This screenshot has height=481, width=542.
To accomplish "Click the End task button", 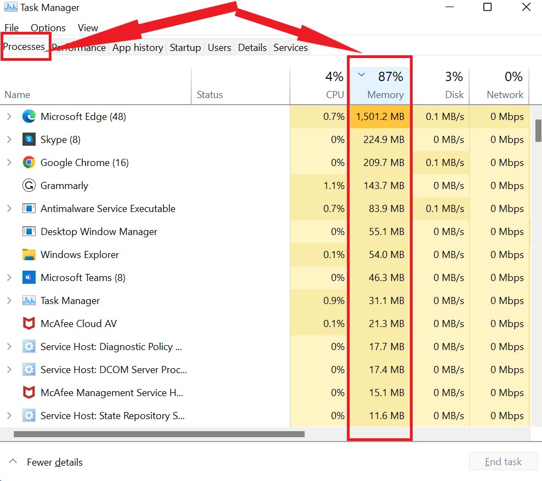I will point(503,461).
